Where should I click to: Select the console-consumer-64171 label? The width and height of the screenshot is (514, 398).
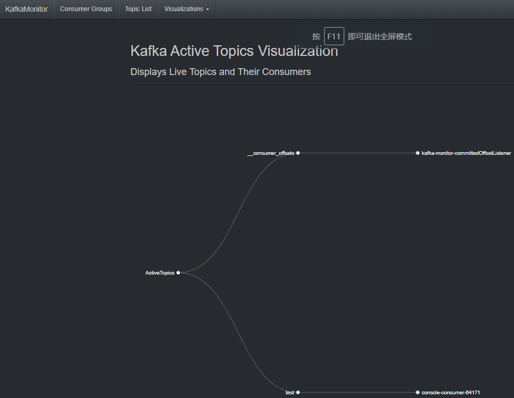[x=451, y=393]
